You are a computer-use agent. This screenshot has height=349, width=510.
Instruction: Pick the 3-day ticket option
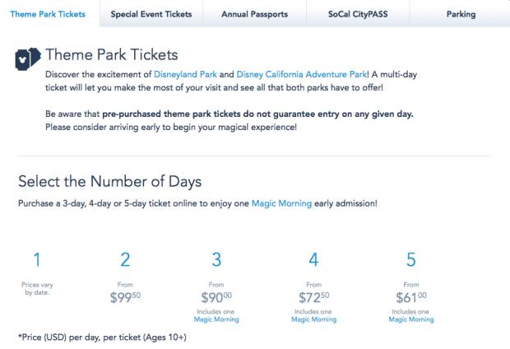pos(216,260)
